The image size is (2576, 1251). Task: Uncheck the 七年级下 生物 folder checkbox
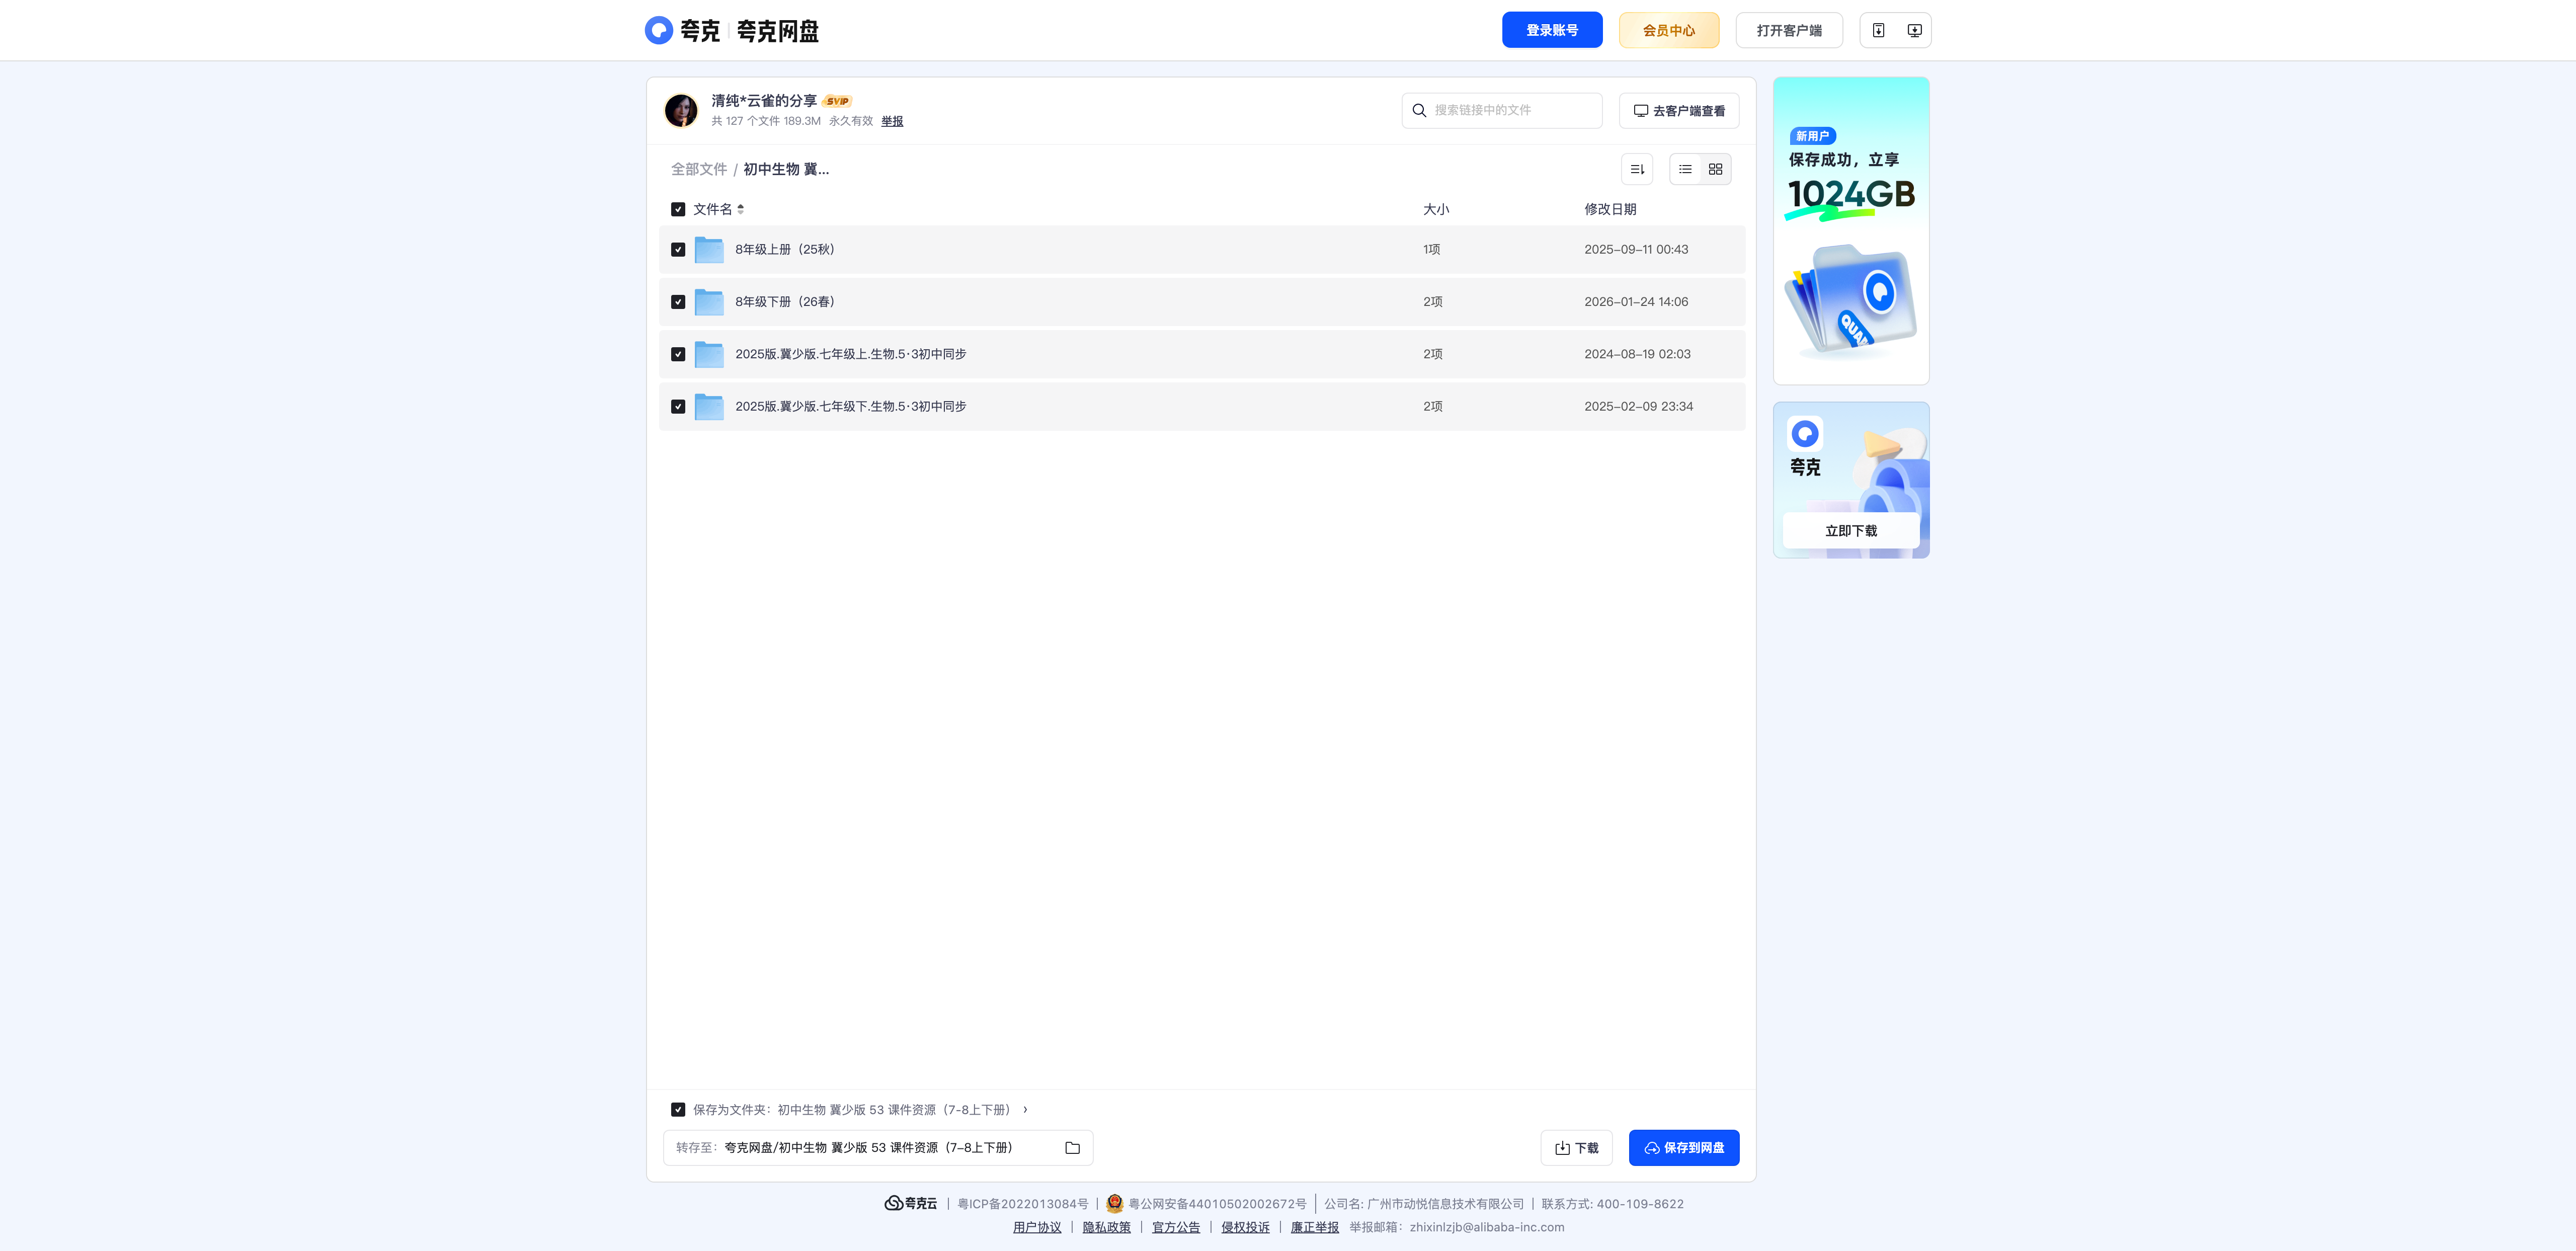click(x=678, y=406)
